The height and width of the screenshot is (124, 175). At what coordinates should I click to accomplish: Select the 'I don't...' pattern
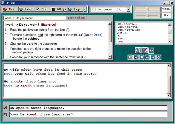pyautogui.click(x=121, y=42)
